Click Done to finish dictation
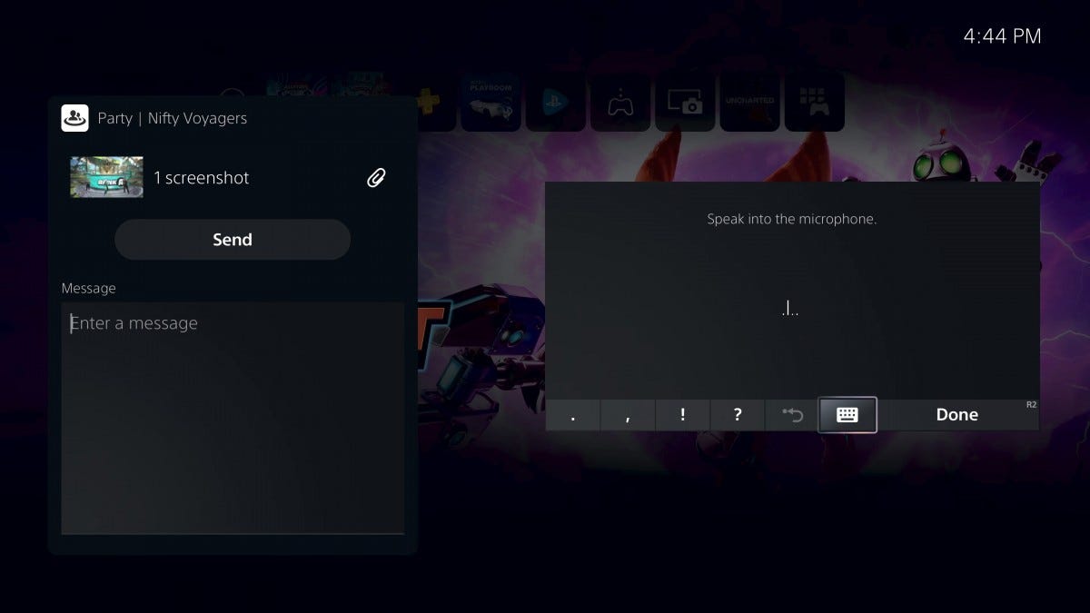The image size is (1090, 613). pyautogui.click(x=957, y=415)
